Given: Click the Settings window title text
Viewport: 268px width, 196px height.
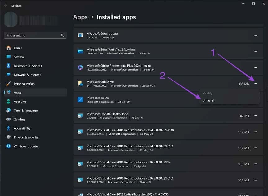Looking at the screenshot, I should [x=16, y=6].
